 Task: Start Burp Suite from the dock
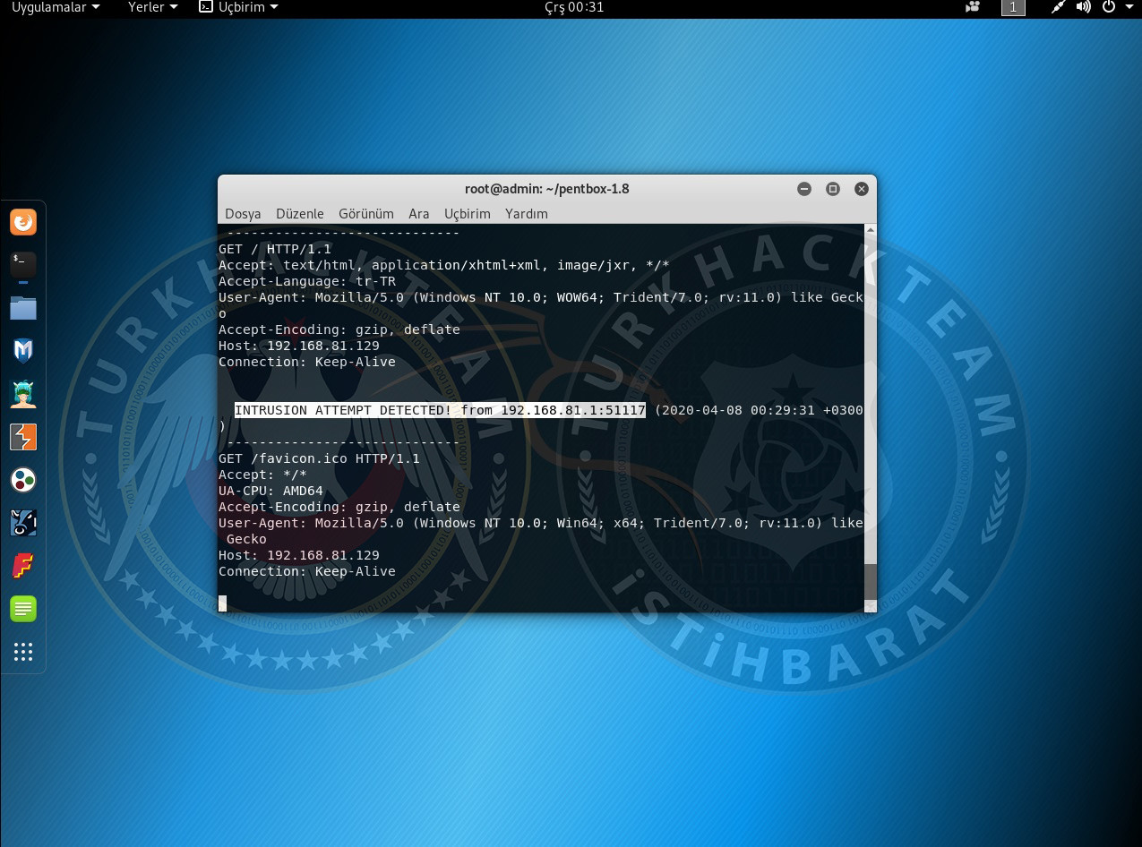click(x=23, y=437)
